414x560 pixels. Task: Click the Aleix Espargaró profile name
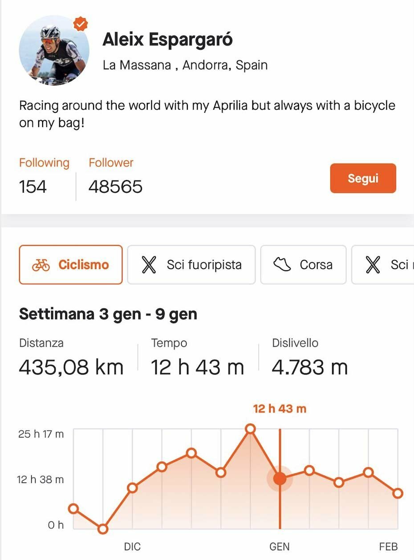pyautogui.click(x=167, y=40)
